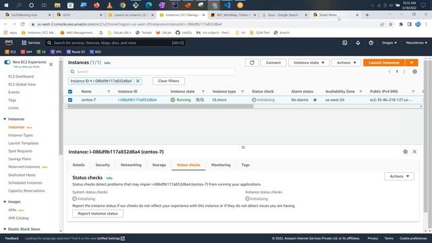Add an alarm with the plus icon
The width and height of the screenshot is (432, 243).
point(315,100)
